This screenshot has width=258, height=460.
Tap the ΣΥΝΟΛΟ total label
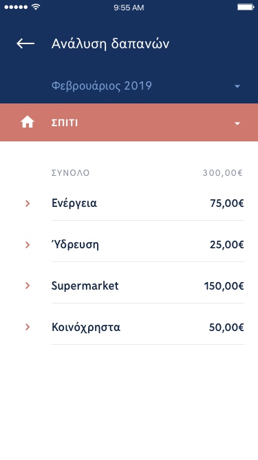(x=70, y=173)
